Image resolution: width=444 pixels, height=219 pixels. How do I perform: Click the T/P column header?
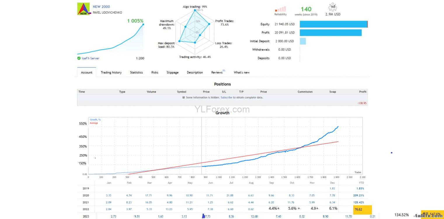[x=241, y=92]
